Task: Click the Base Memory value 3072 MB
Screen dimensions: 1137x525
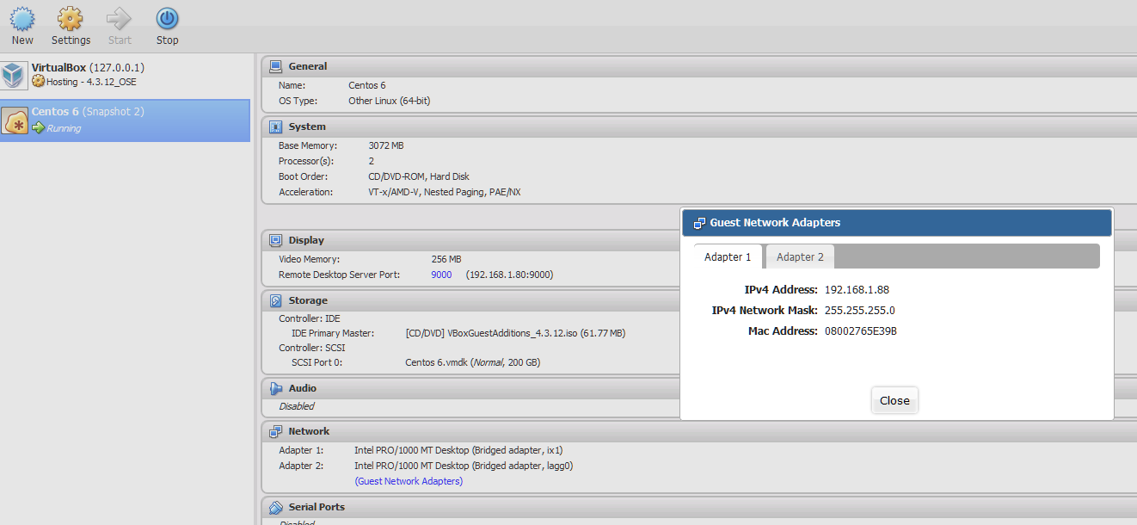Action: click(386, 145)
